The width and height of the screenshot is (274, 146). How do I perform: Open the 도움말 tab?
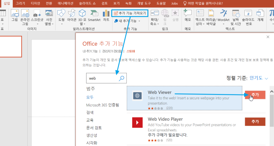(x=161, y=3)
